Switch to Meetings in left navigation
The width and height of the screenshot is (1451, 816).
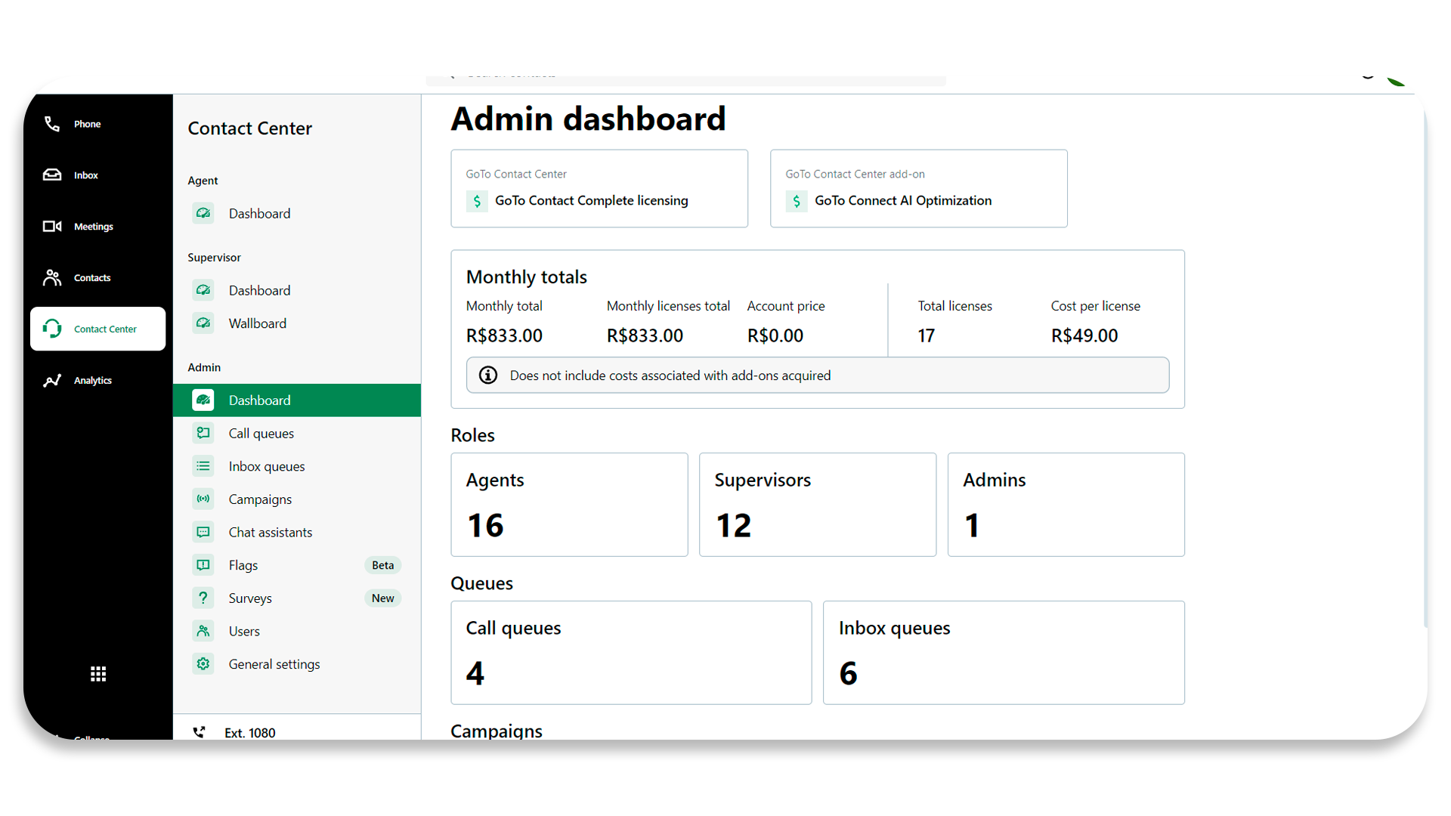[x=97, y=227]
